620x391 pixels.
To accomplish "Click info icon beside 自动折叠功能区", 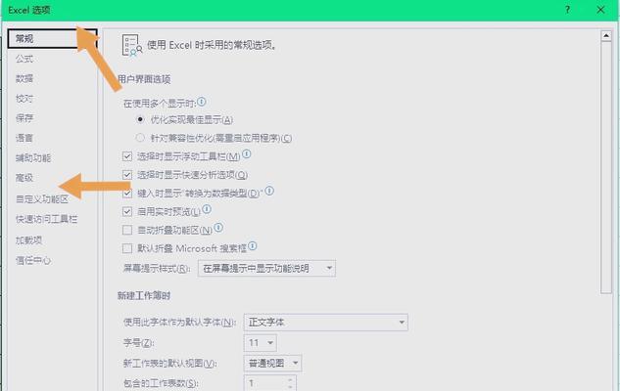I will 218,227.
